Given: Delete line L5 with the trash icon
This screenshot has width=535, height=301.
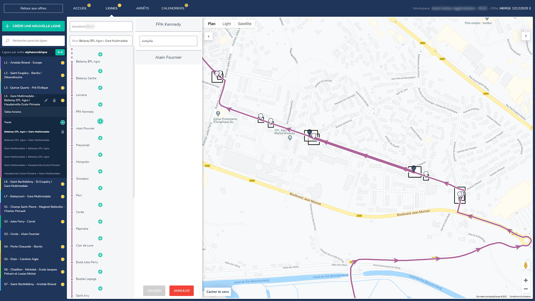Looking at the screenshot, I should point(54,100).
